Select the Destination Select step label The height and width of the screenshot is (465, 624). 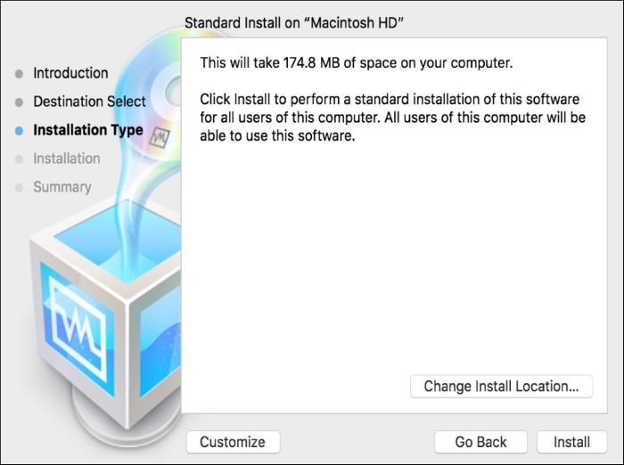[89, 102]
